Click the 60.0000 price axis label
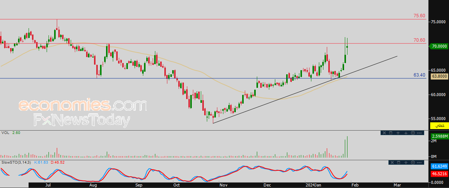 pyautogui.click(x=438, y=95)
